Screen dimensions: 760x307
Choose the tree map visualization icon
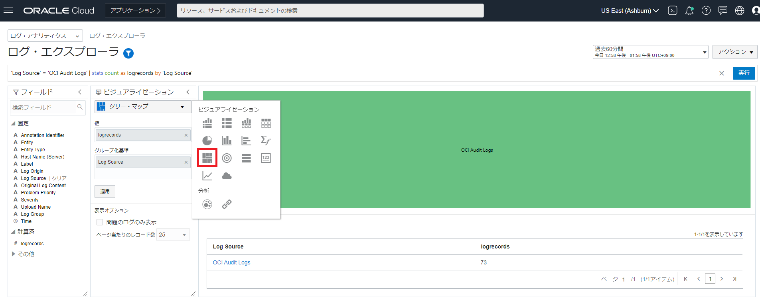click(x=207, y=158)
